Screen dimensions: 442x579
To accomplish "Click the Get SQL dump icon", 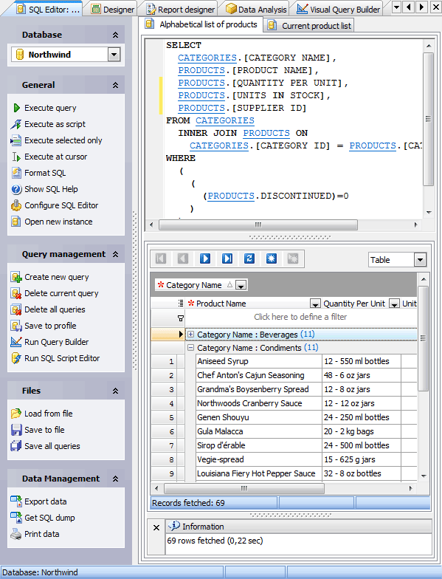I will (x=16, y=518).
